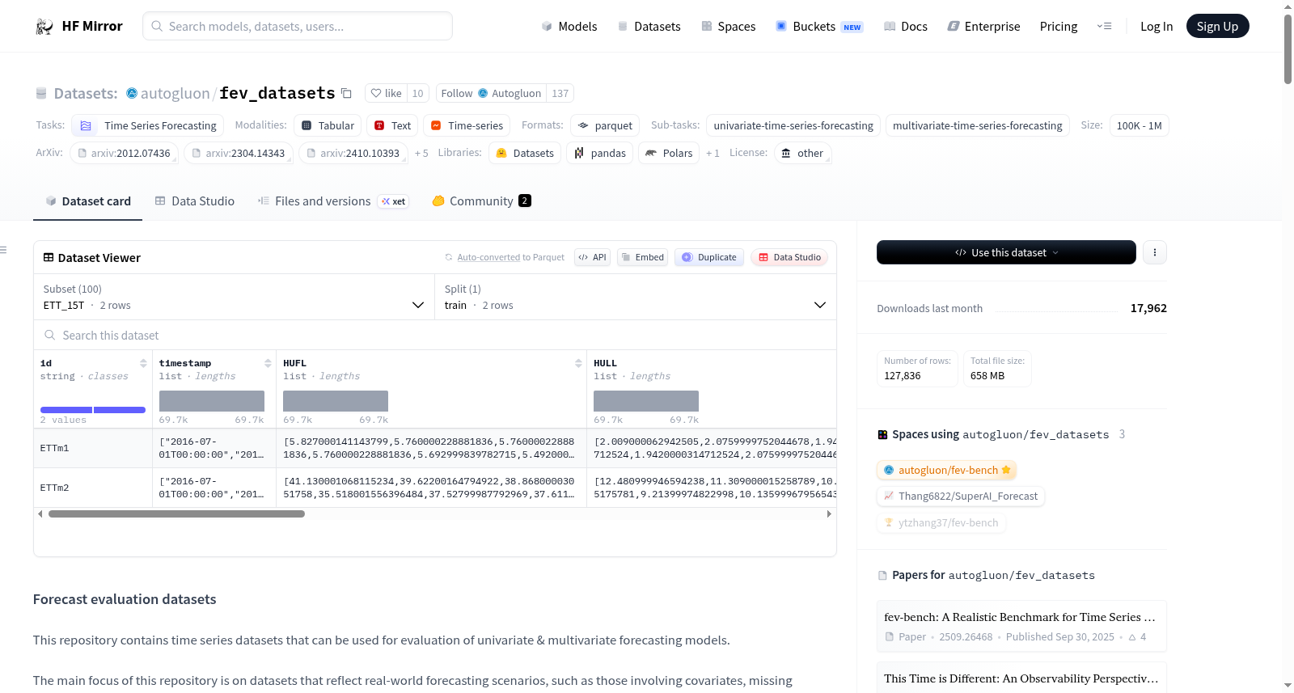Go to Models in the top navigation
The image size is (1294, 693).
[569, 27]
